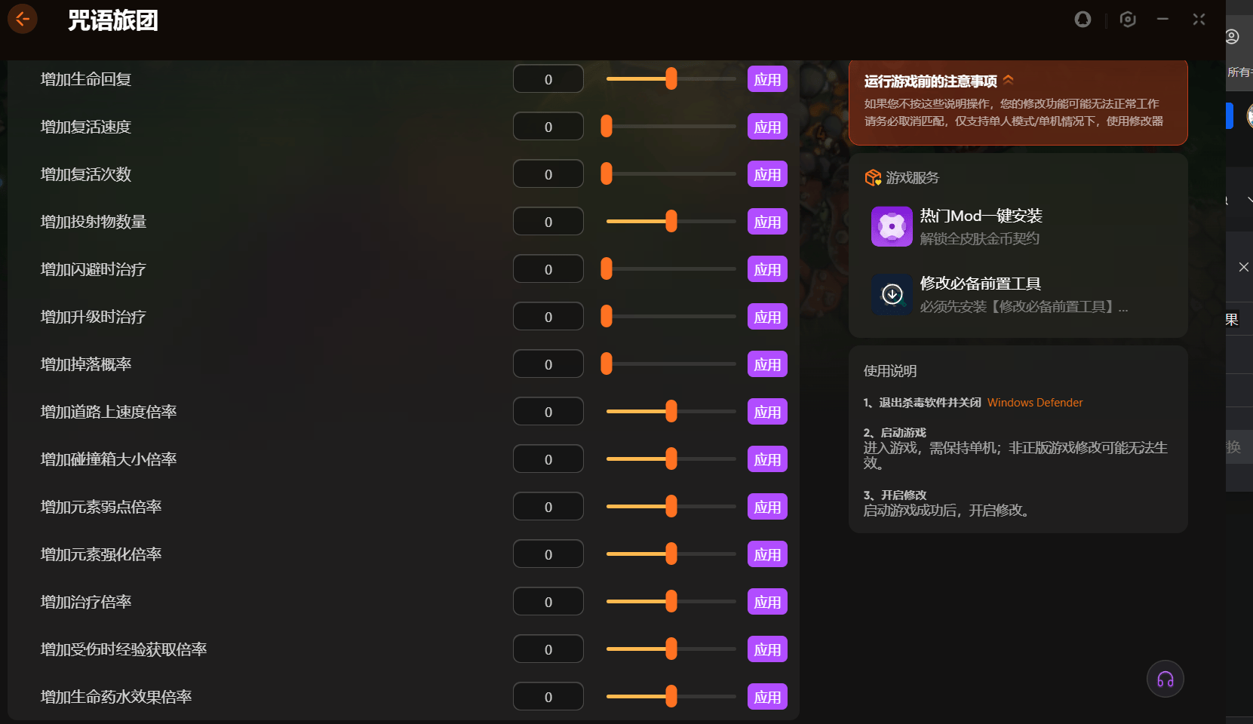Click the orange back arrow icon
1253x724 pixels.
(x=23, y=19)
